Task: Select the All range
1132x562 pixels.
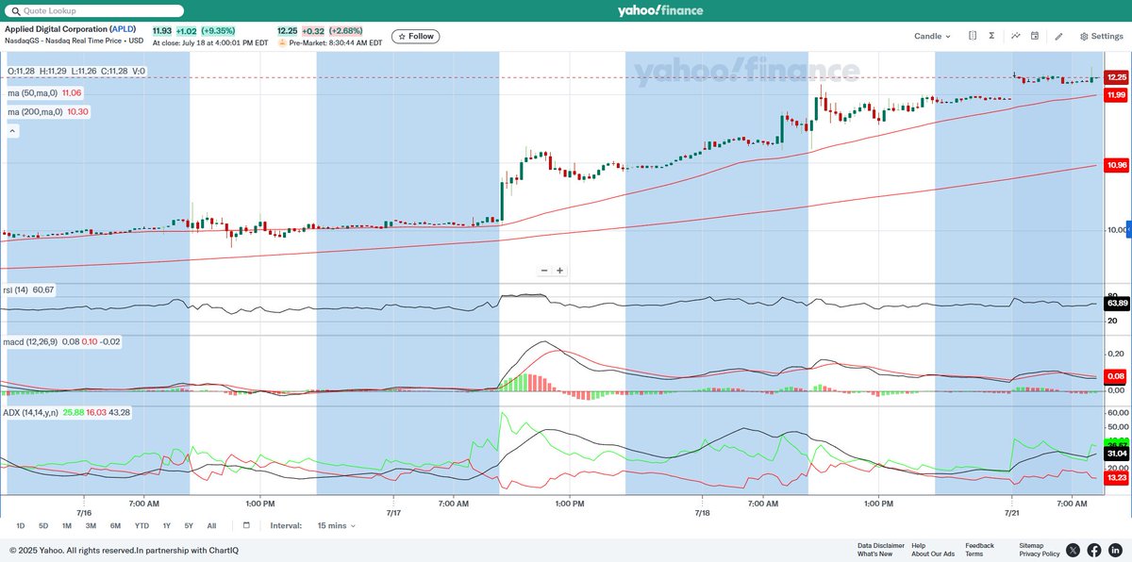Action: tap(211, 525)
